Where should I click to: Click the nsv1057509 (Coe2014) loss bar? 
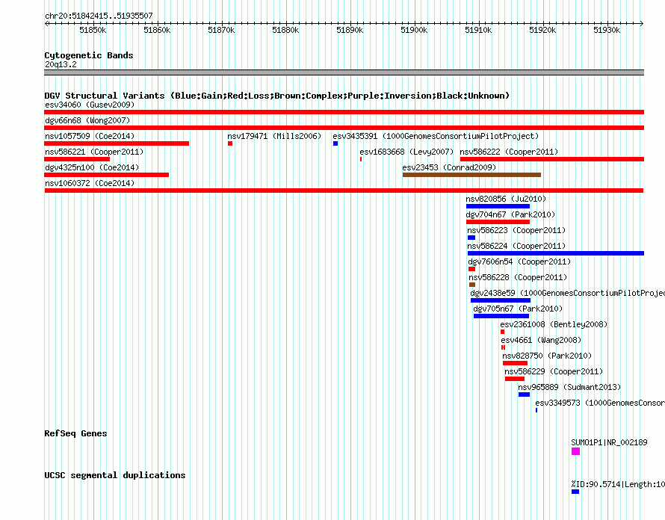pyautogui.click(x=117, y=143)
